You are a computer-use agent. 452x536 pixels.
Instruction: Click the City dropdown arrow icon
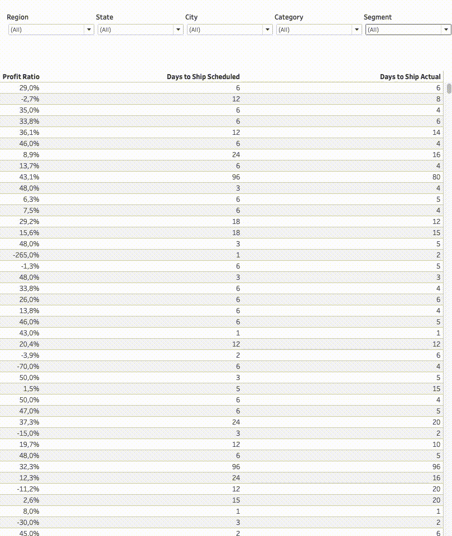coord(268,30)
